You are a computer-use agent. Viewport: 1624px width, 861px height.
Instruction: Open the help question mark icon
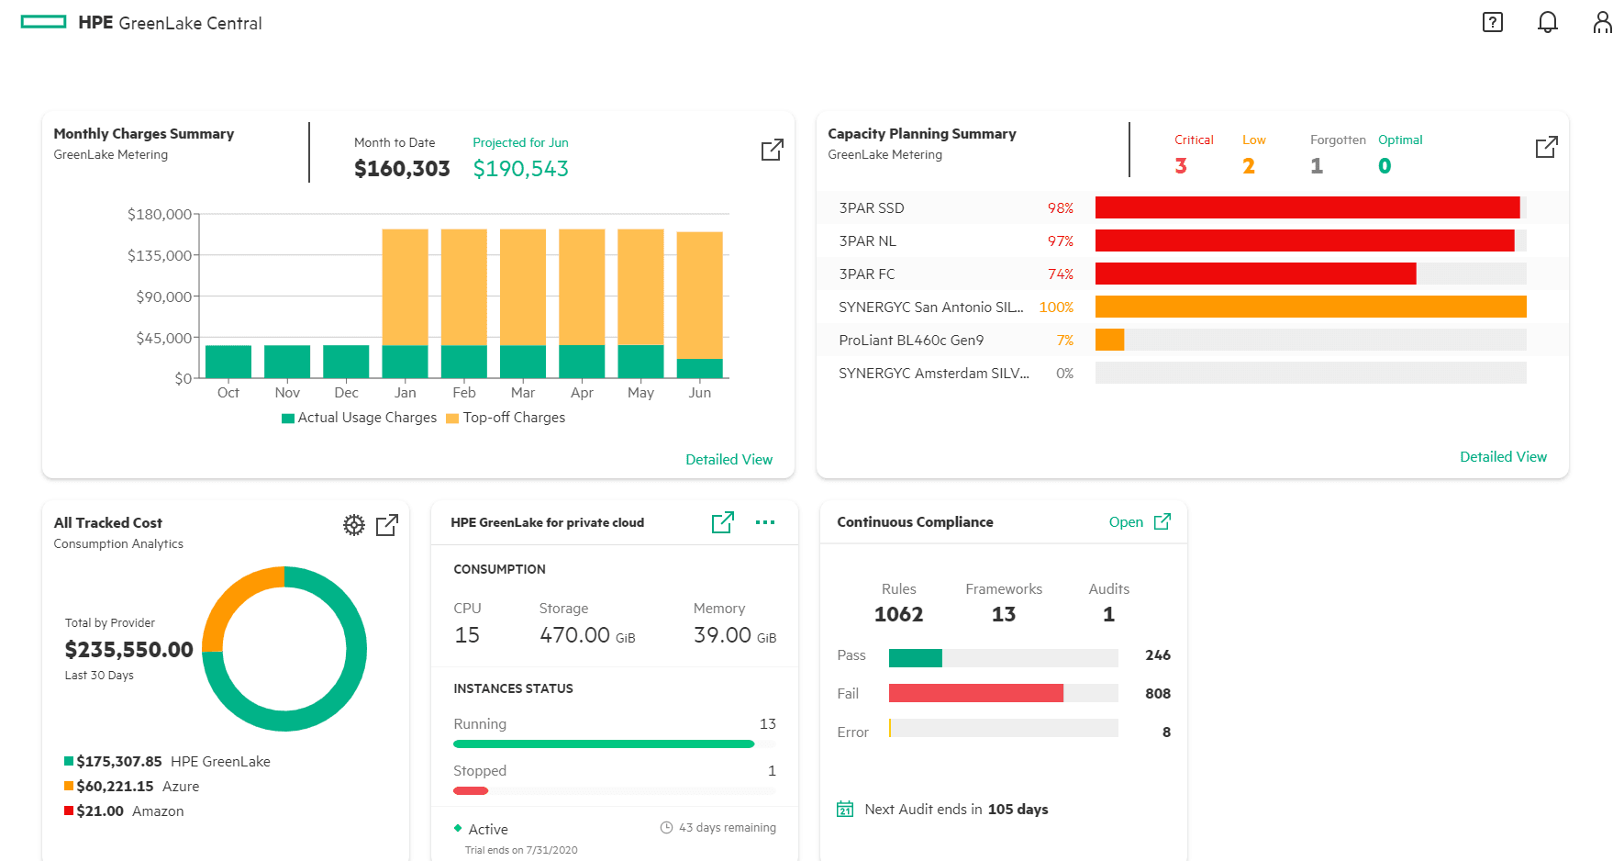(1493, 22)
